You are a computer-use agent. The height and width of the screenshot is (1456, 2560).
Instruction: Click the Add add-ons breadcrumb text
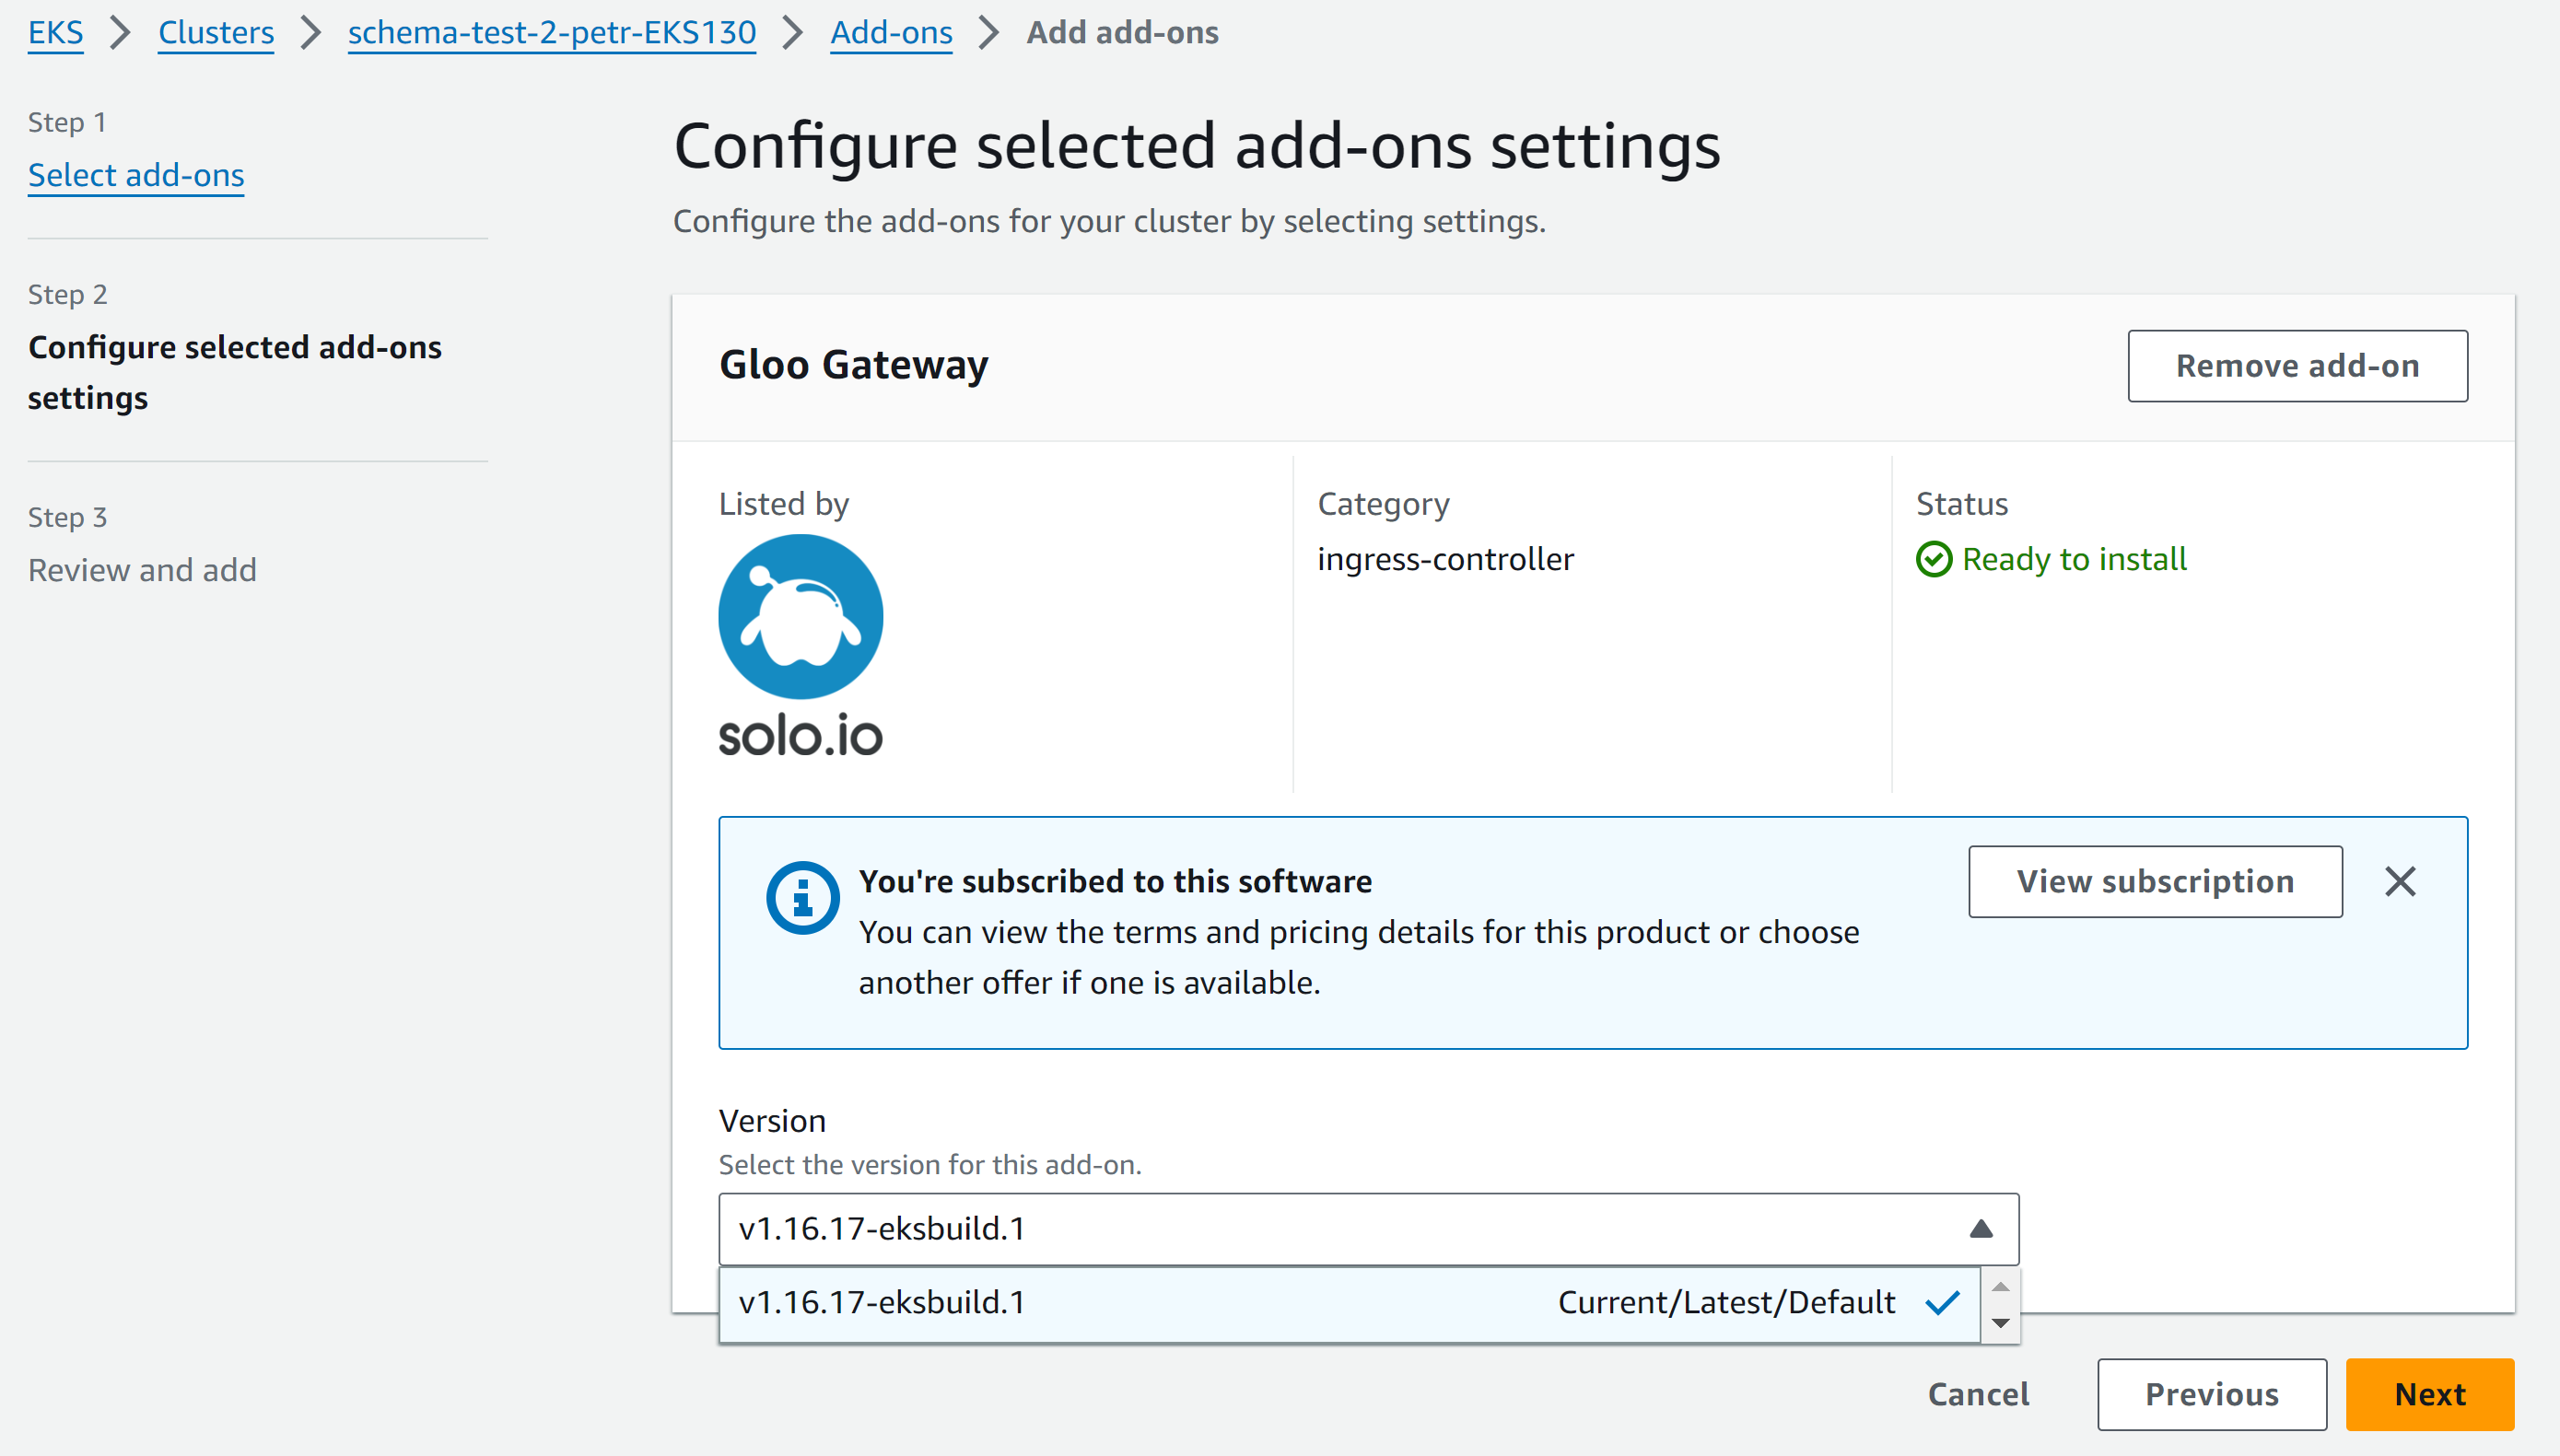pos(1122,32)
